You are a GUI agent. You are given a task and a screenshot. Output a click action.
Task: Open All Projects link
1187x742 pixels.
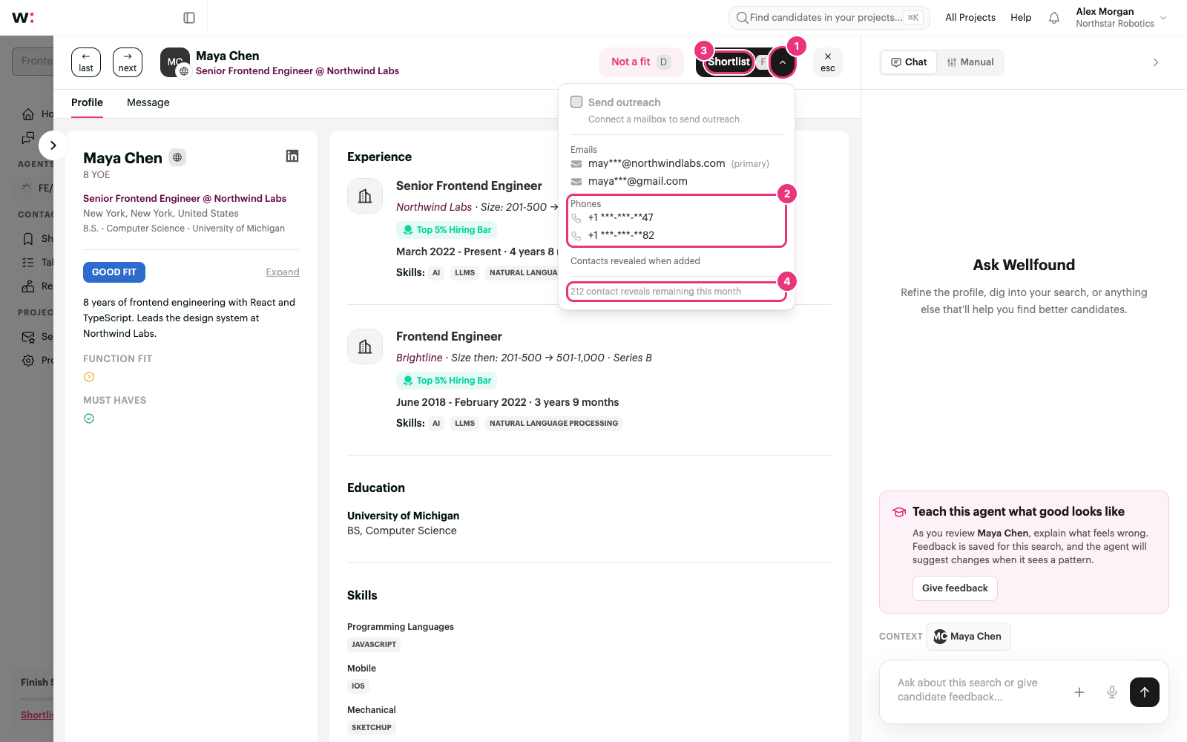(970, 18)
